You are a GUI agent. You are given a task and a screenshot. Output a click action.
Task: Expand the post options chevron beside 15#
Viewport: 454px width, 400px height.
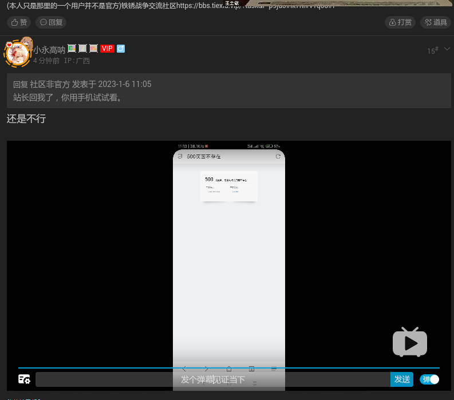(447, 49)
